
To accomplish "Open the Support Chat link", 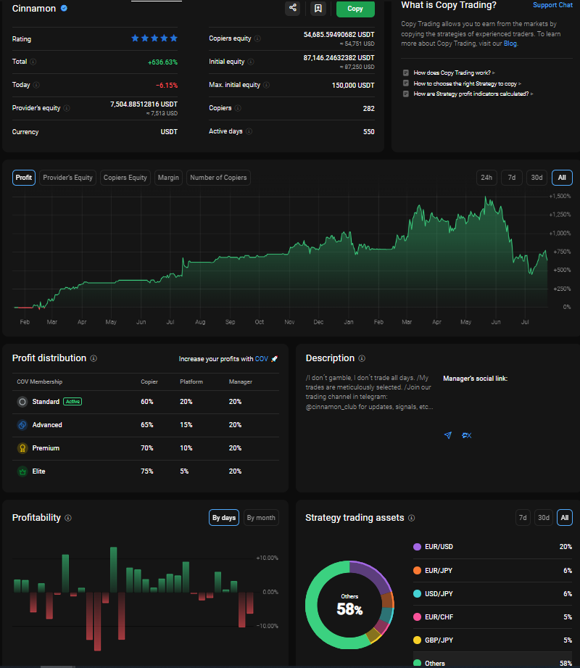I will (552, 5).
